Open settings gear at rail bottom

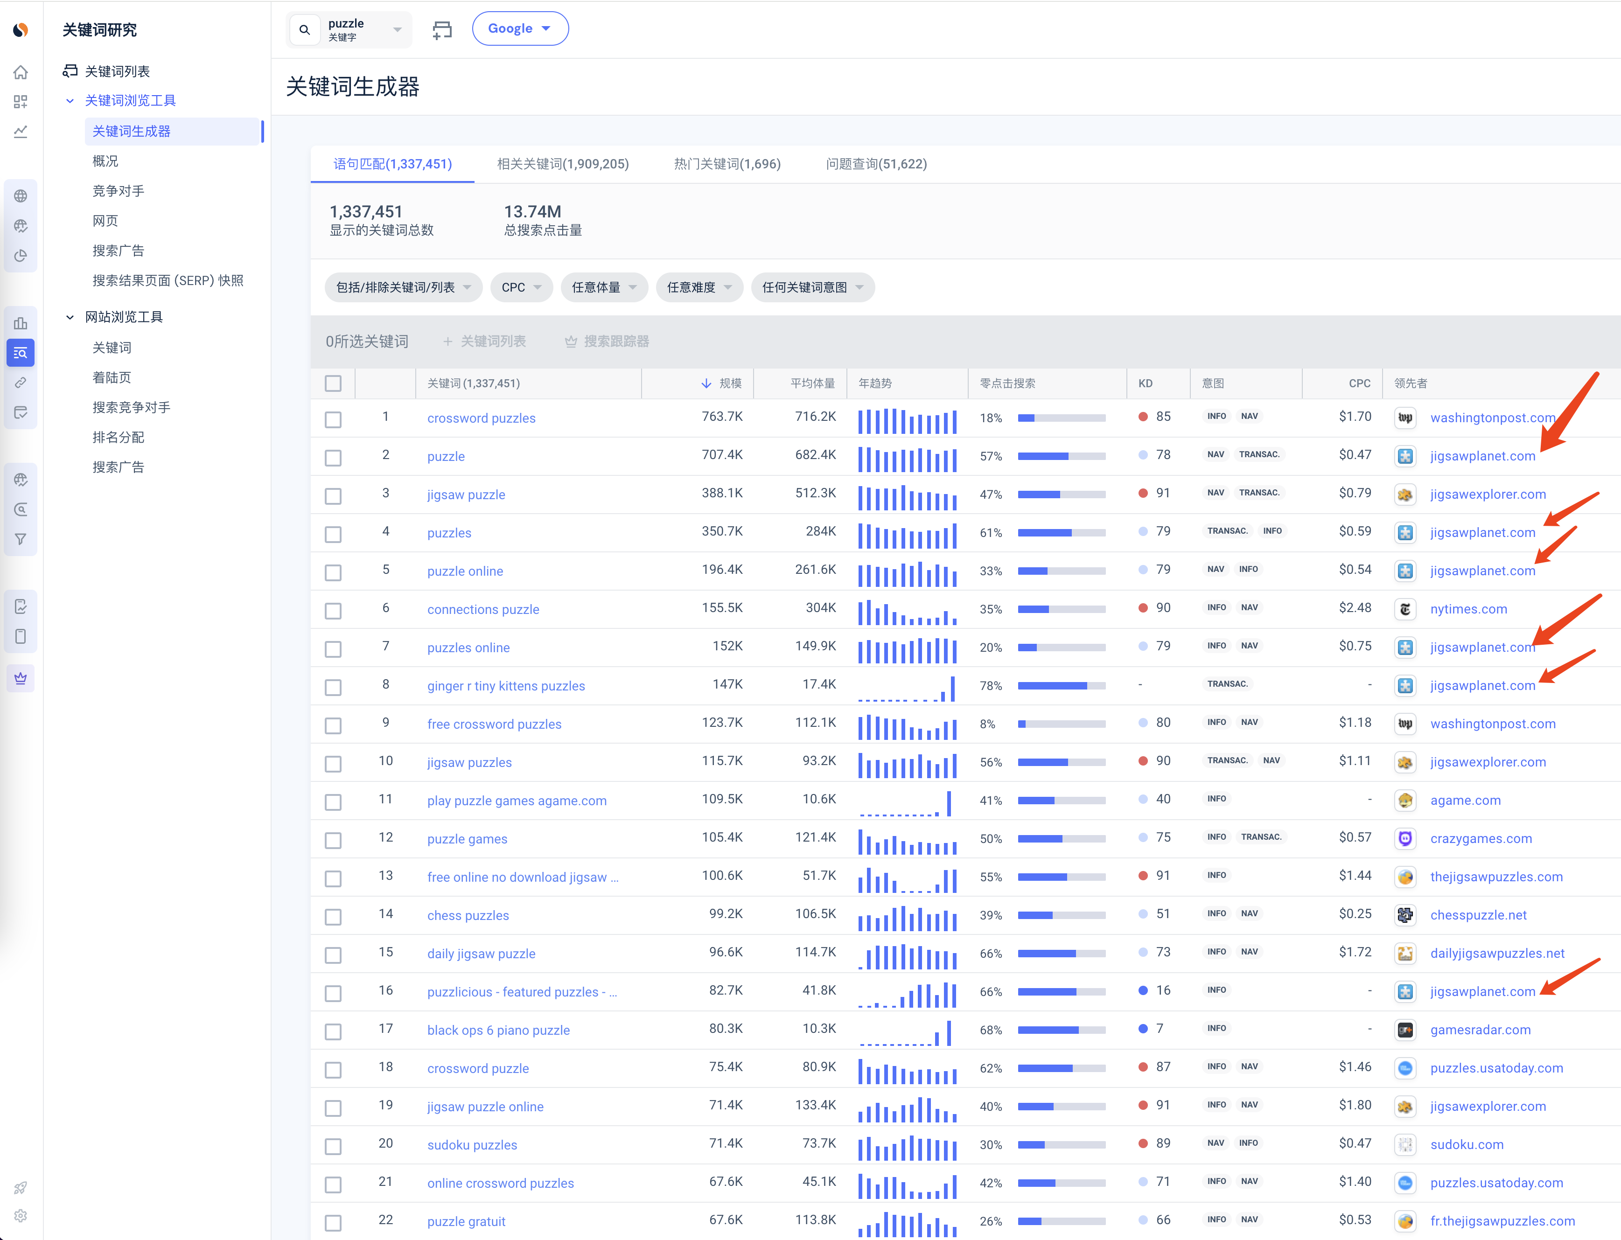click(x=21, y=1216)
